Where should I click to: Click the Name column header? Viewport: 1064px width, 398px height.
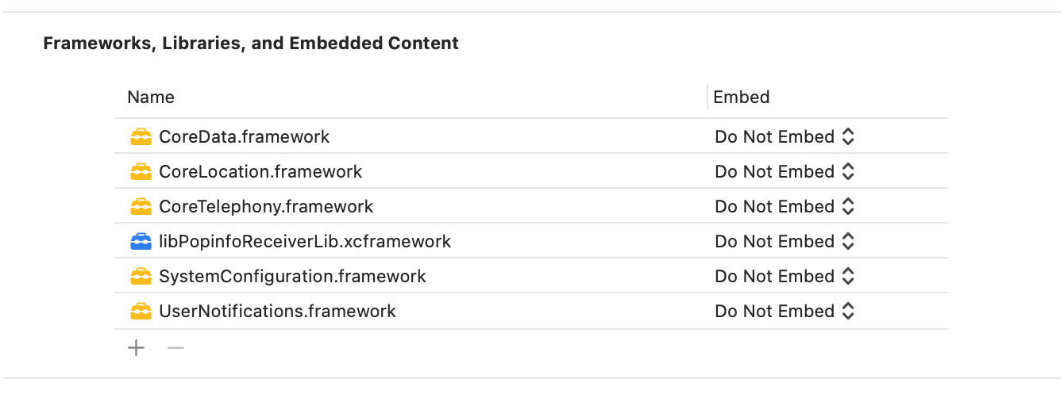pyautogui.click(x=151, y=98)
